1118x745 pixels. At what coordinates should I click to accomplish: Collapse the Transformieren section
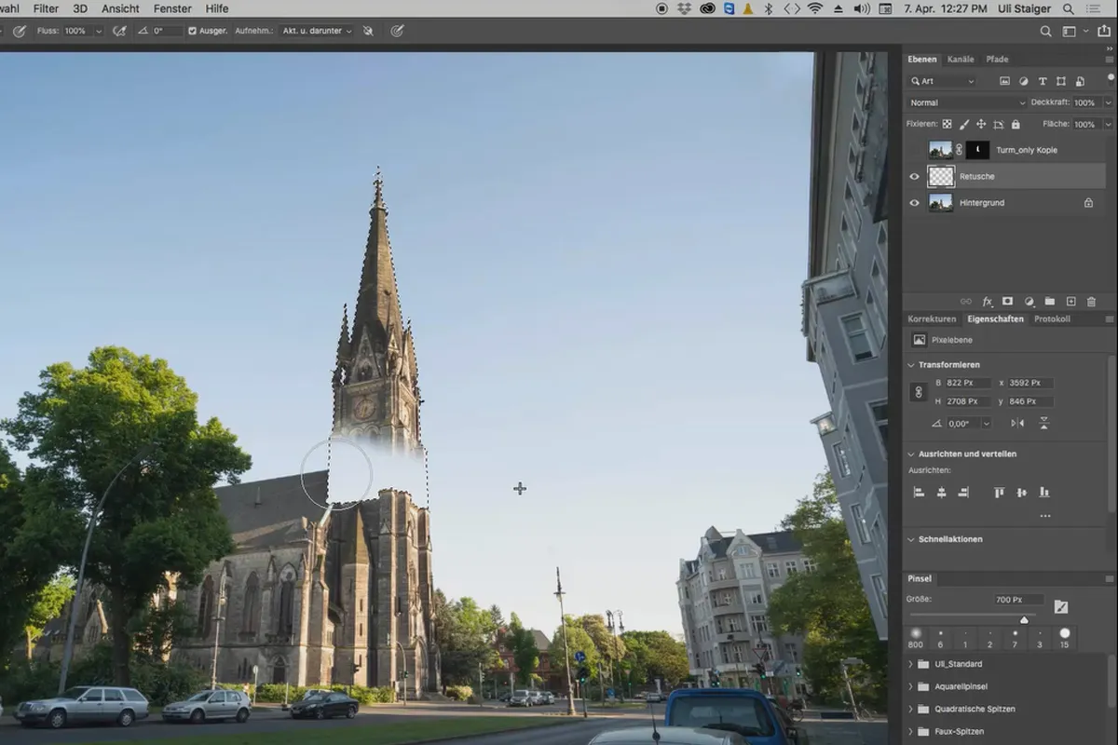click(x=911, y=365)
